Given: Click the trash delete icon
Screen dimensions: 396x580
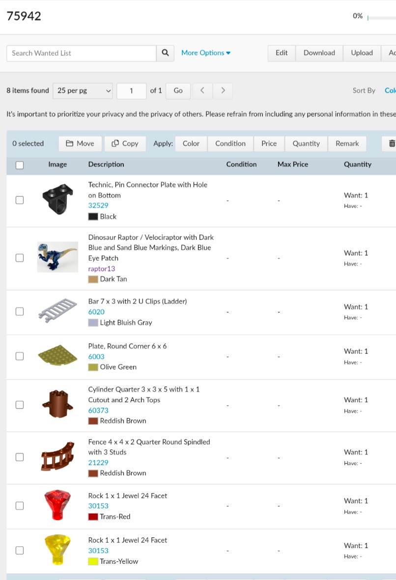Looking at the screenshot, I should [x=391, y=143].
